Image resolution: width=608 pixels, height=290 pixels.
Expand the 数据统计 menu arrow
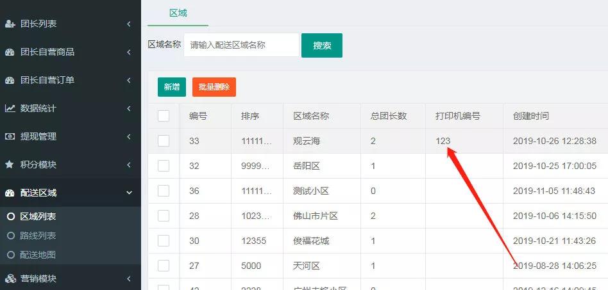coord(129,108)
